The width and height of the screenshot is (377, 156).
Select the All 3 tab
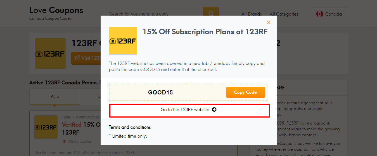click(55, 97)
